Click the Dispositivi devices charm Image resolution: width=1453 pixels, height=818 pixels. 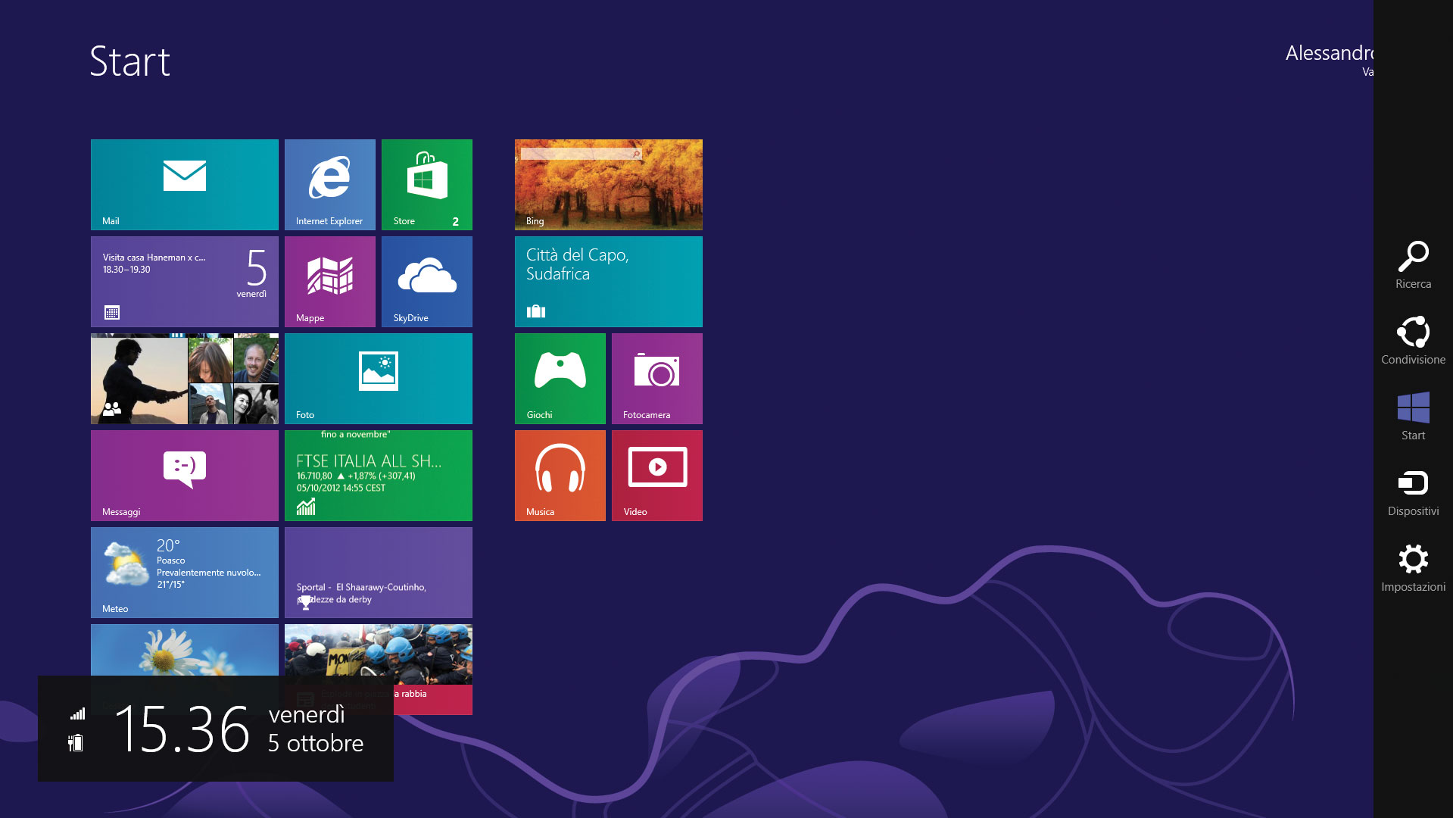pos(1413,492)
